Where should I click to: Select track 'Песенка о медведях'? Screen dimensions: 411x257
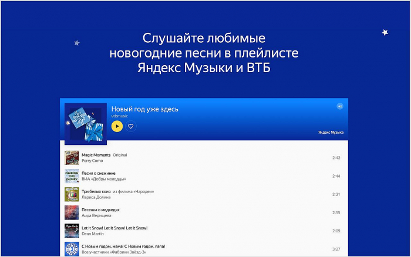(x=100, y=210)
